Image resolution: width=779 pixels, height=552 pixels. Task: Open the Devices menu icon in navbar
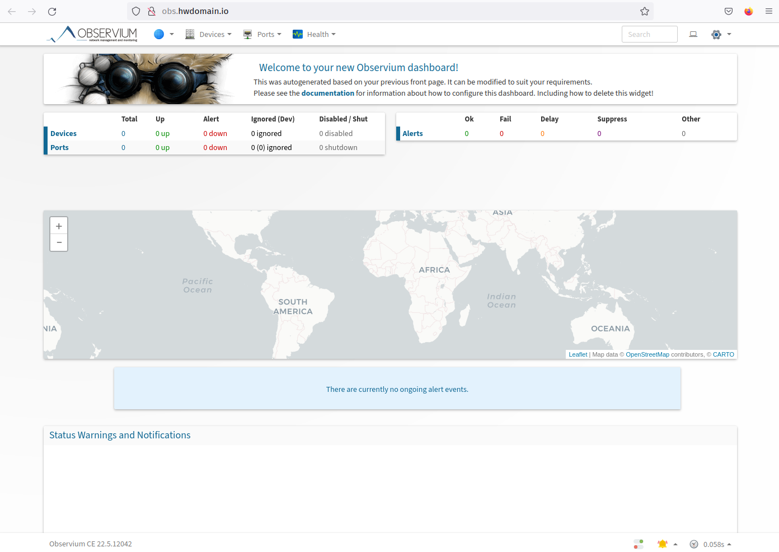pos(190,34)
